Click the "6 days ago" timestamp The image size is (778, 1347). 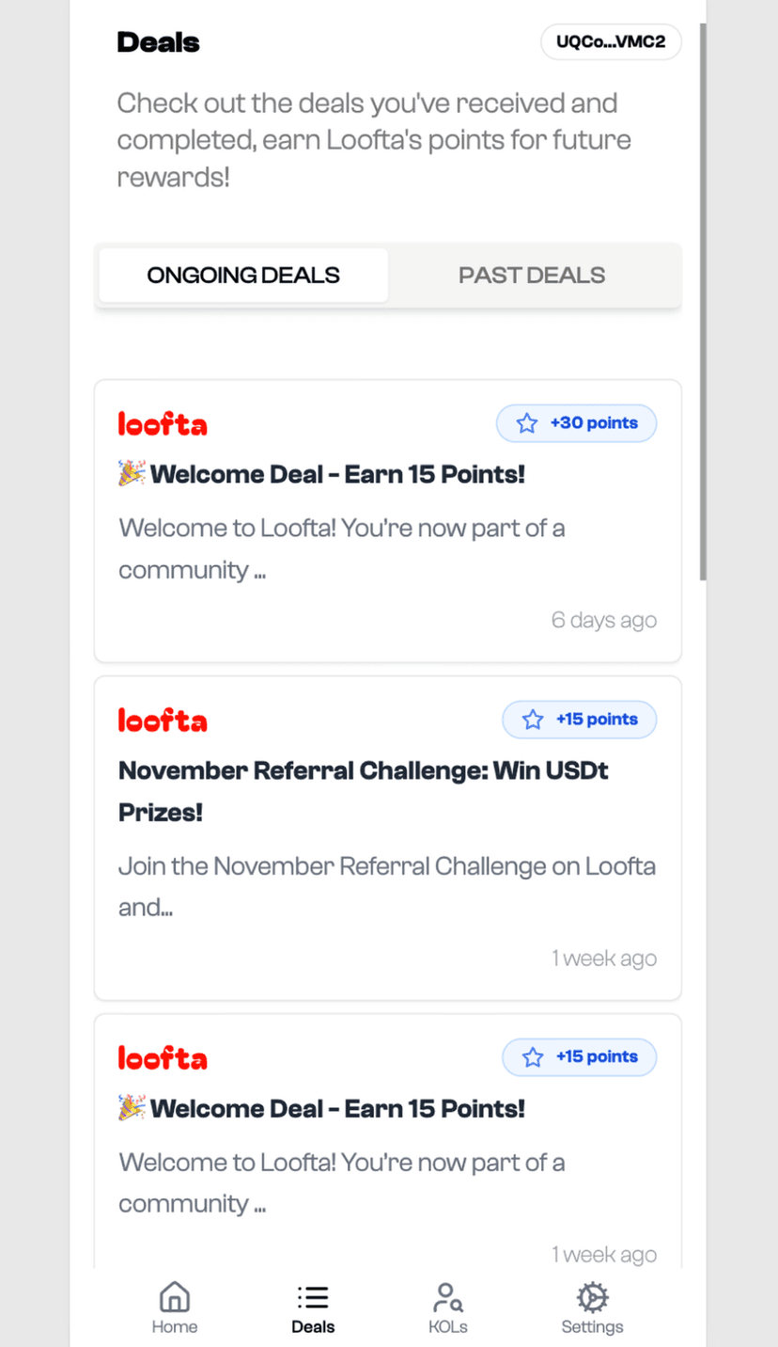603,620
